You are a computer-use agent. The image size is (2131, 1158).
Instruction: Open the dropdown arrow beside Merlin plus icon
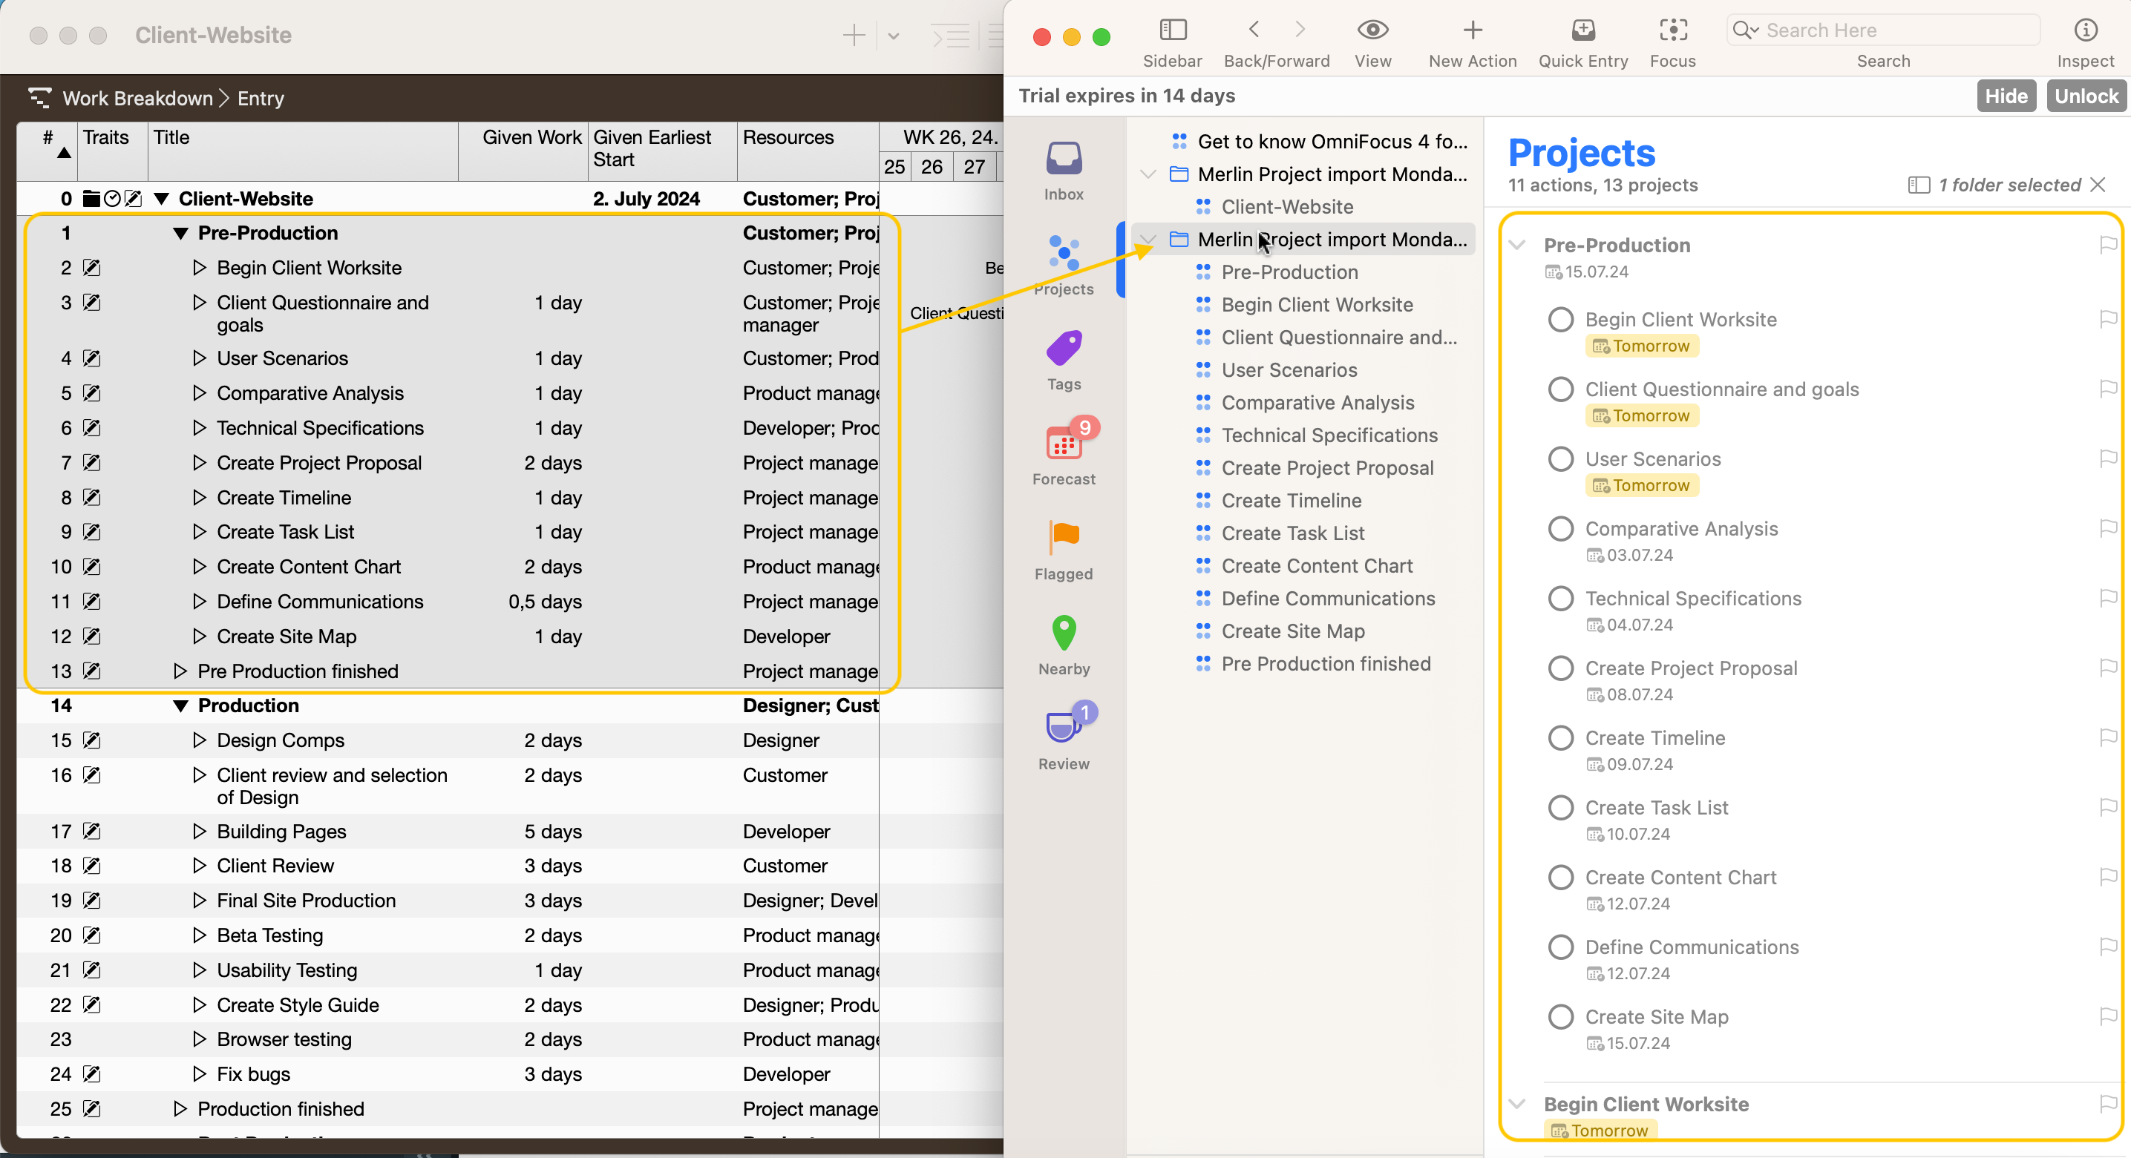pos(894,36)
